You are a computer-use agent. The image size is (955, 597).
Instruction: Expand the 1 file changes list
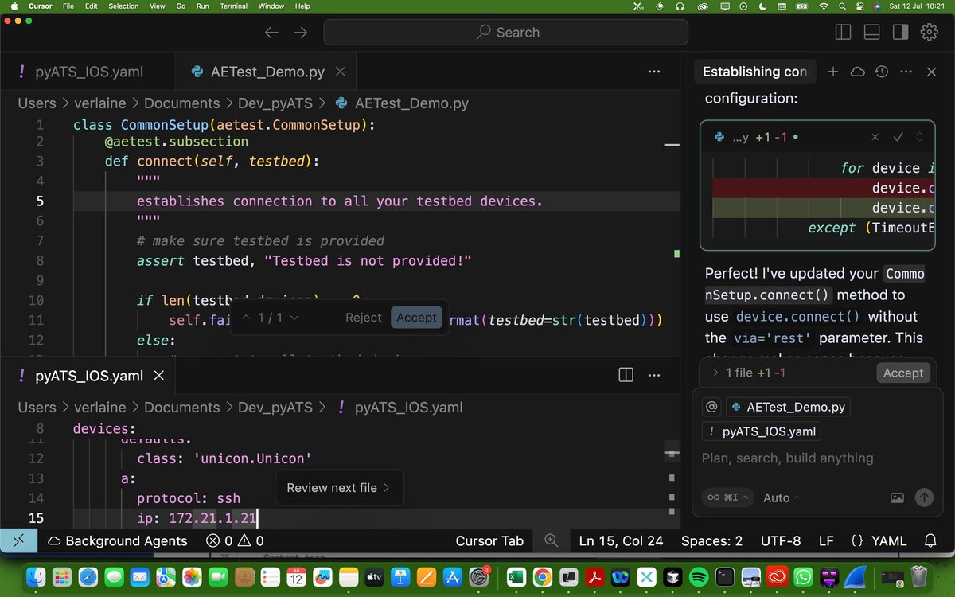click(747, 373)
